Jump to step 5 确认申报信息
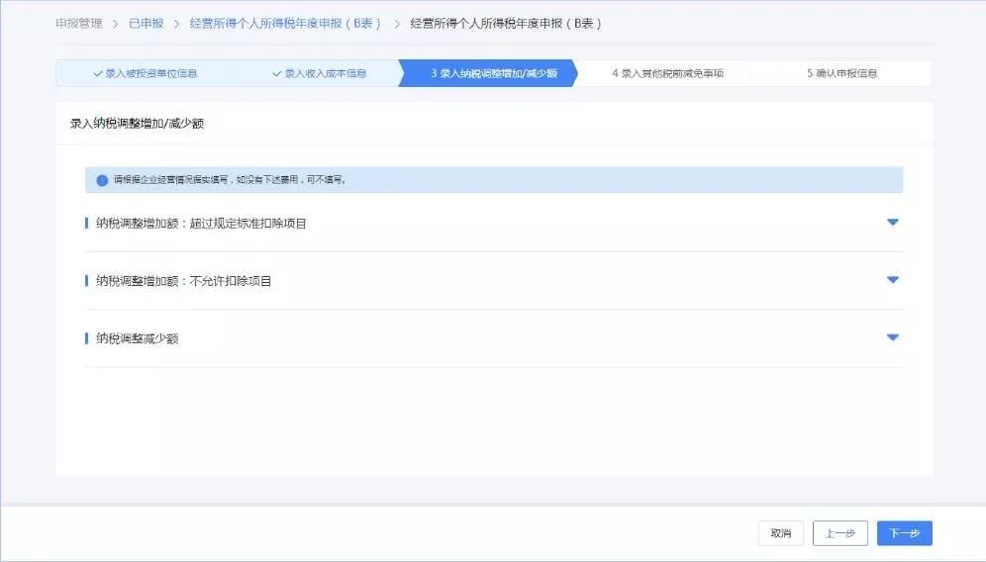Viewport: 986px width, 562px height. 841,73
